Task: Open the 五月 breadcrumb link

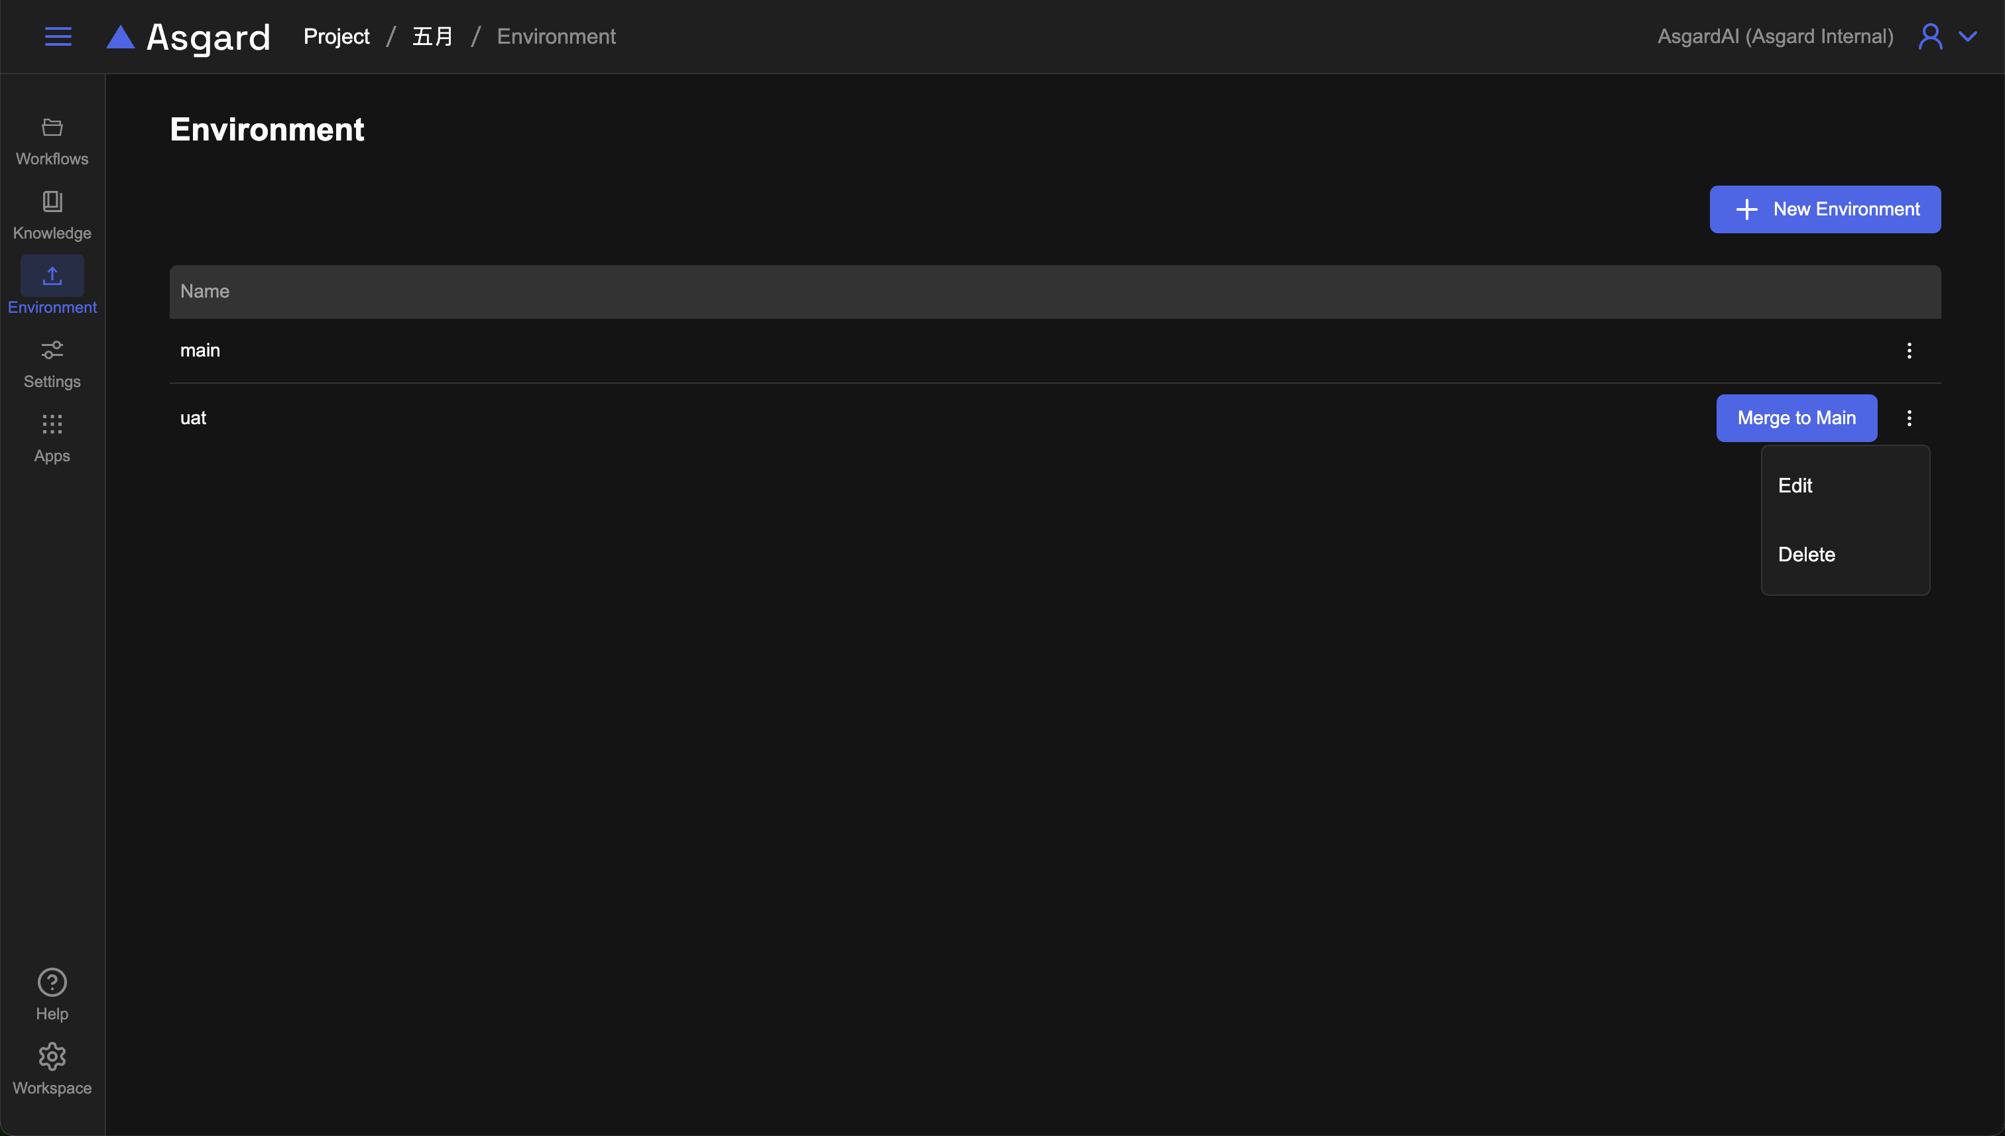Action: coord(432,36)
